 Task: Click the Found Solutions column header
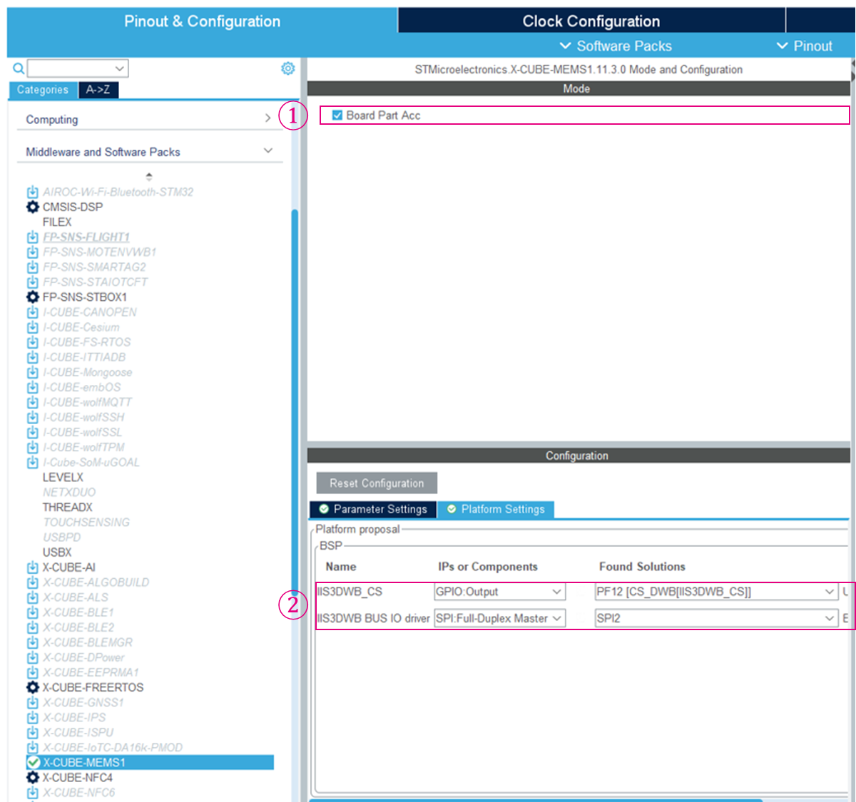[x=642, y=567]
